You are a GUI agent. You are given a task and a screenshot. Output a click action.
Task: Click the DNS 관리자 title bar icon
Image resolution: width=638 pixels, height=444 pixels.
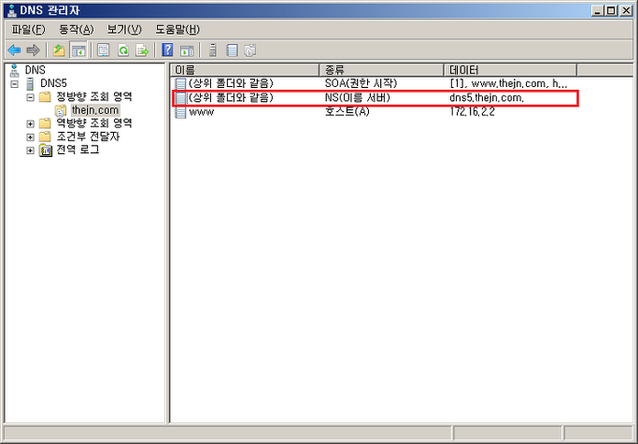tap(12, 10)
